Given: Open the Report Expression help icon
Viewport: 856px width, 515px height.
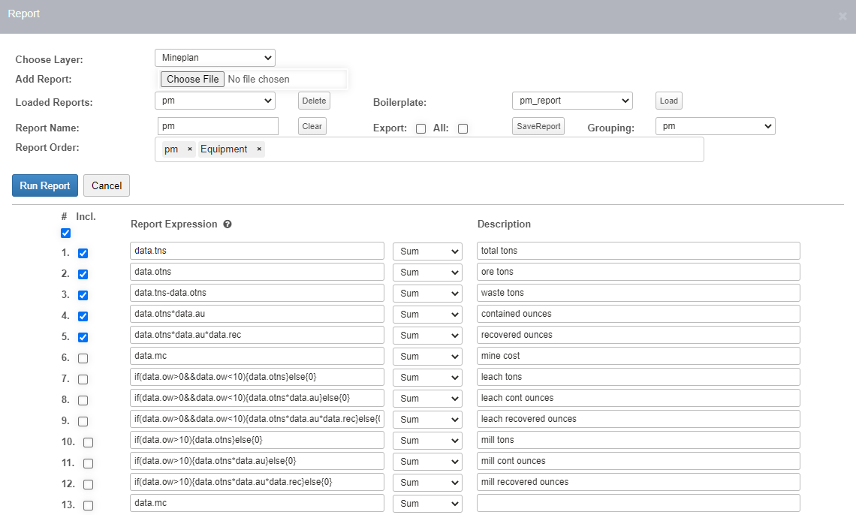Looking at the screenshot, I should tap(227, 224).
